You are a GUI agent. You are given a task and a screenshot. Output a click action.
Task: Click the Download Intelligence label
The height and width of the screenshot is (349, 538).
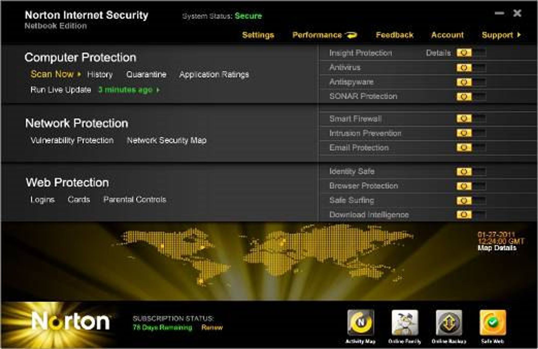(369, 215)
